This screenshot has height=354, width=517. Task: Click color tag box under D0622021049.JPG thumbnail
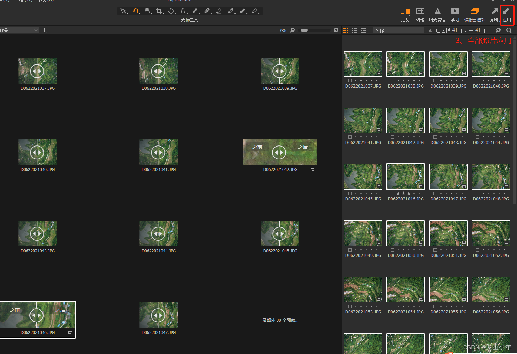point(350,250)
